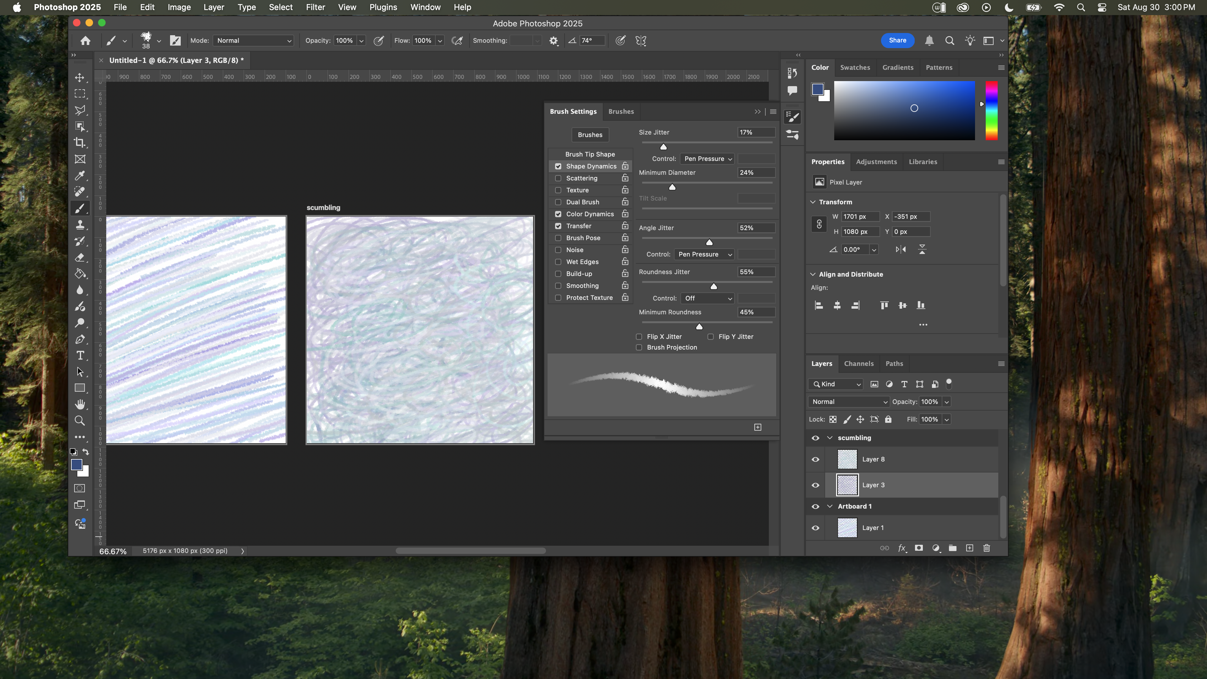Select the Frame tool

(80, 159)
